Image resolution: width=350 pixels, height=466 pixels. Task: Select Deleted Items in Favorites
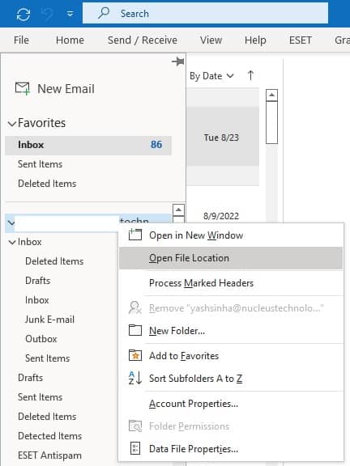click(x=47, y=184)
